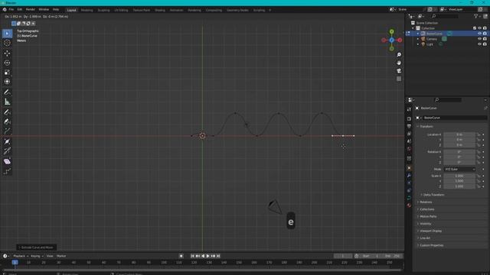Select the Move tool
Screen dimensions: 490x275
pyautogui.click(x=7, y=53)
